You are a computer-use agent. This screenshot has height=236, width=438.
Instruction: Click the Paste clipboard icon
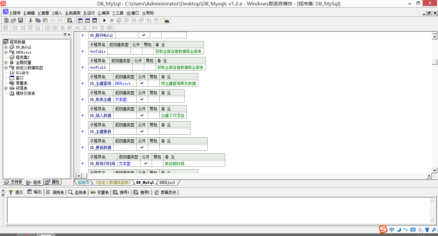tap(45, 20)
